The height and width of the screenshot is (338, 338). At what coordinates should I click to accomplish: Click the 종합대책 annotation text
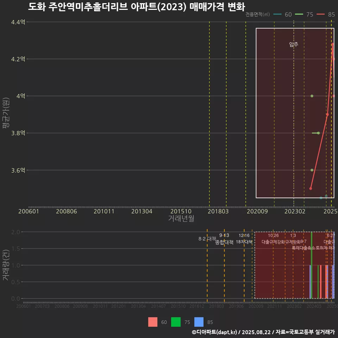pyautogui.click(x=224, y=242)
